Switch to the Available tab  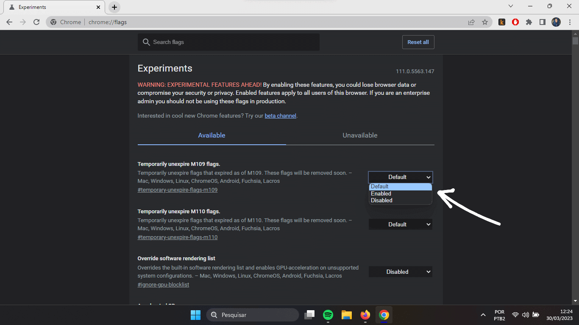click(212, 135)
